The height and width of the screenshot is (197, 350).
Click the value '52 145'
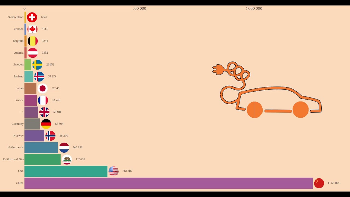coord(55,88)
